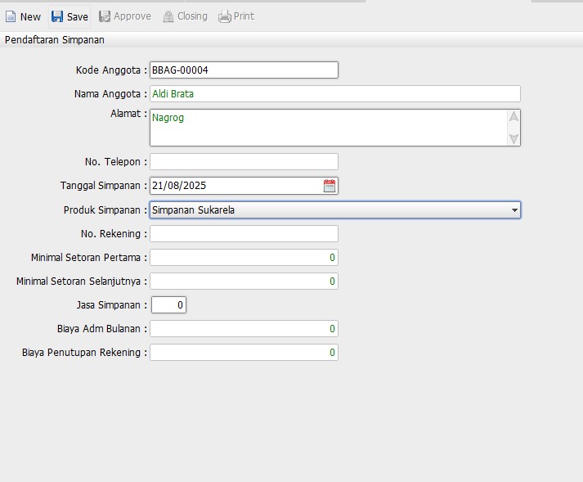Focus the Biaya Adm Bulanan field
Screen dimensions: 583x482
(x=244, y=329)
